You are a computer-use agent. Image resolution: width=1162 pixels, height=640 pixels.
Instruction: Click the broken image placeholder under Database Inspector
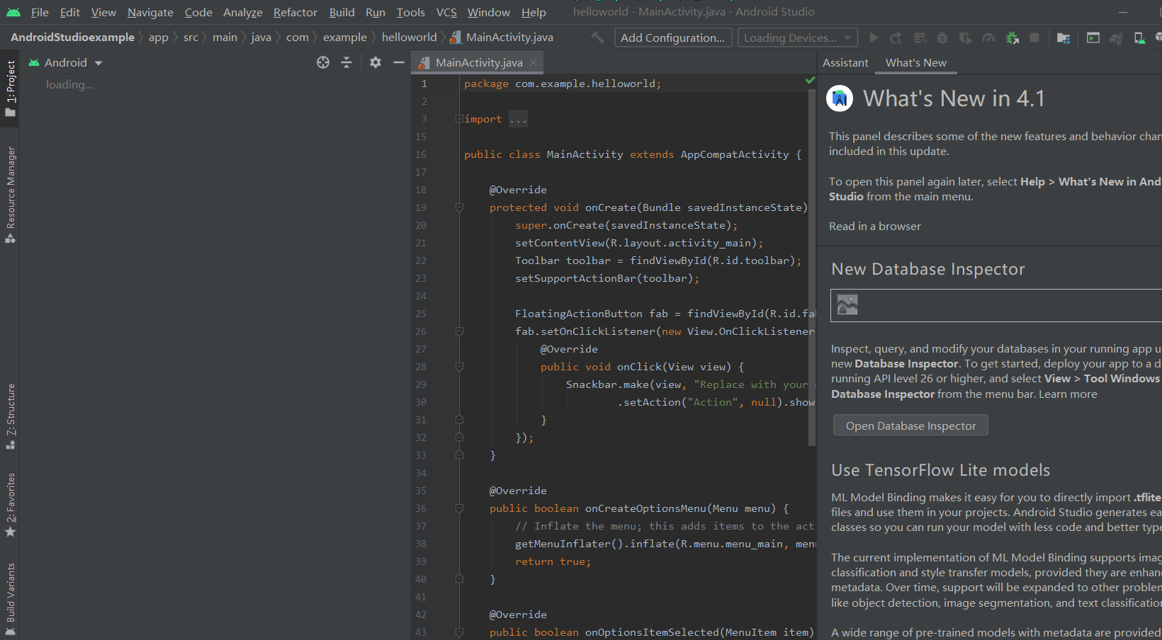pos(847,304)
